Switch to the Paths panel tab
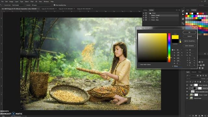Viewport: 208px width, 117px height. pyautogui.click(x=200, y=72)
